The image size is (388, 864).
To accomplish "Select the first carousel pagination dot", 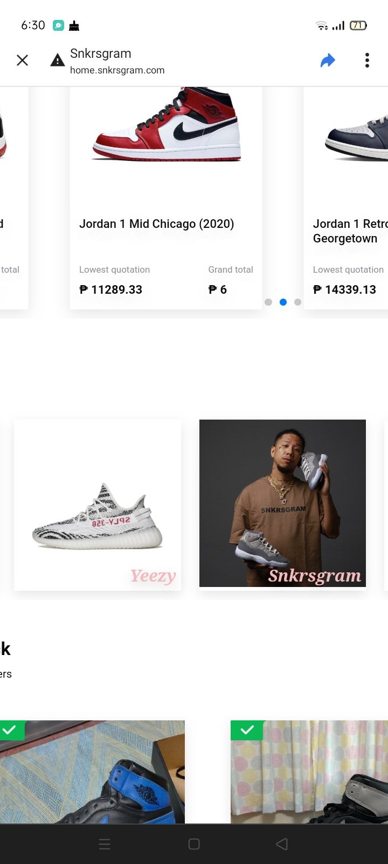I will (268, 302).
